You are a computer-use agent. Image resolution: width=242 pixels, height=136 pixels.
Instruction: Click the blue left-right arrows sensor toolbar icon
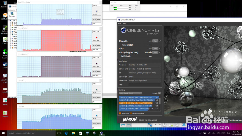coord(123,124)
